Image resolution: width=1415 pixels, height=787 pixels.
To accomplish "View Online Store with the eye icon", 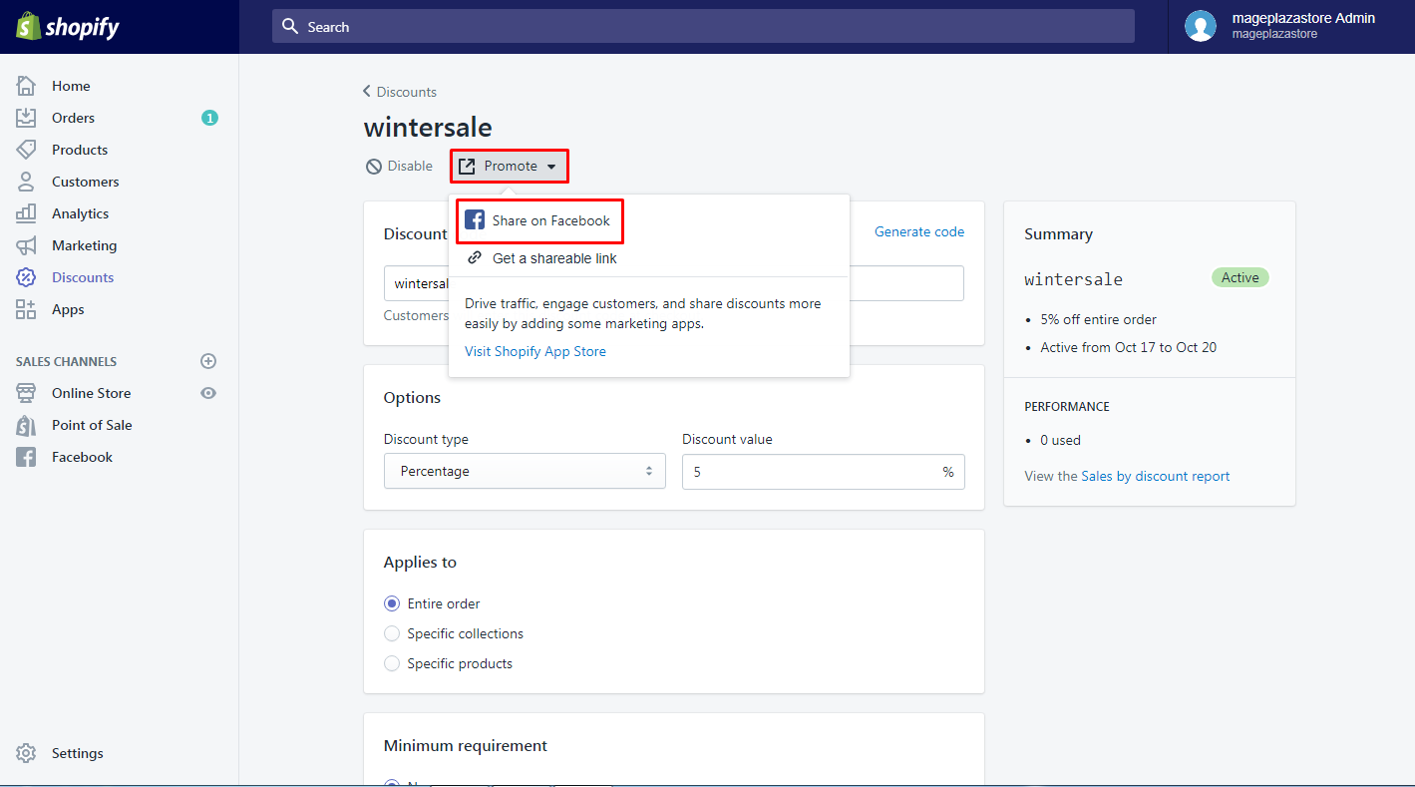I will [208, 393].
